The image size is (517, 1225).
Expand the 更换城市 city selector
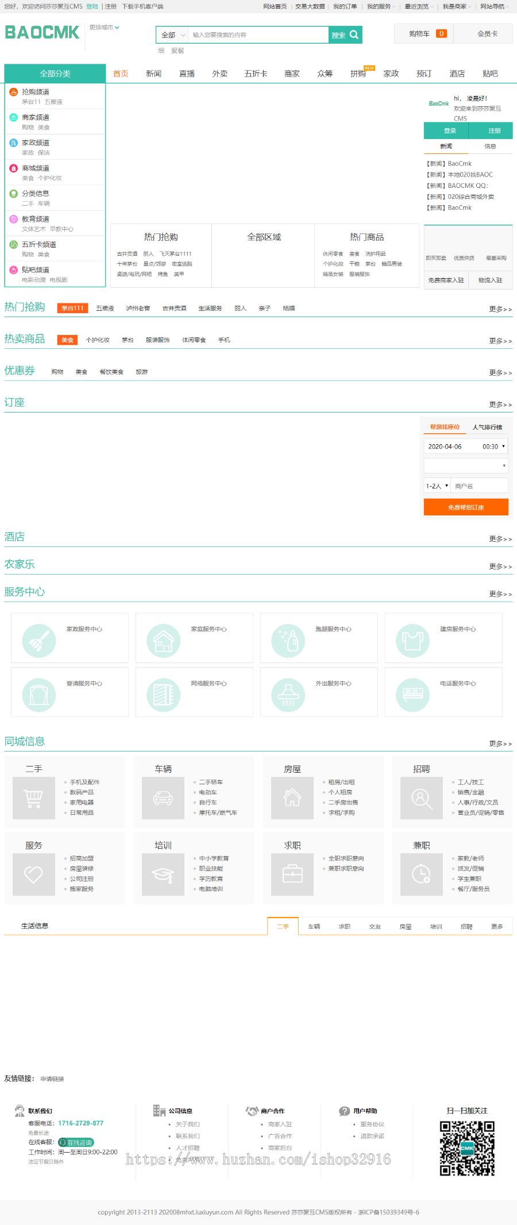[104, 28]
